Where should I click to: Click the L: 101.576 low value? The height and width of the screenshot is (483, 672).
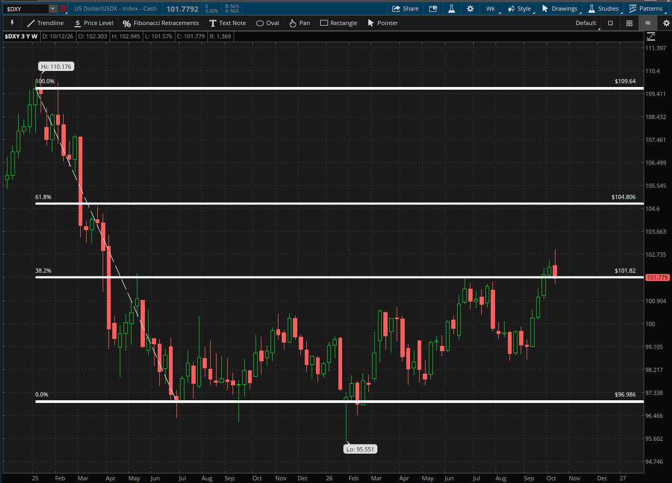158,36
